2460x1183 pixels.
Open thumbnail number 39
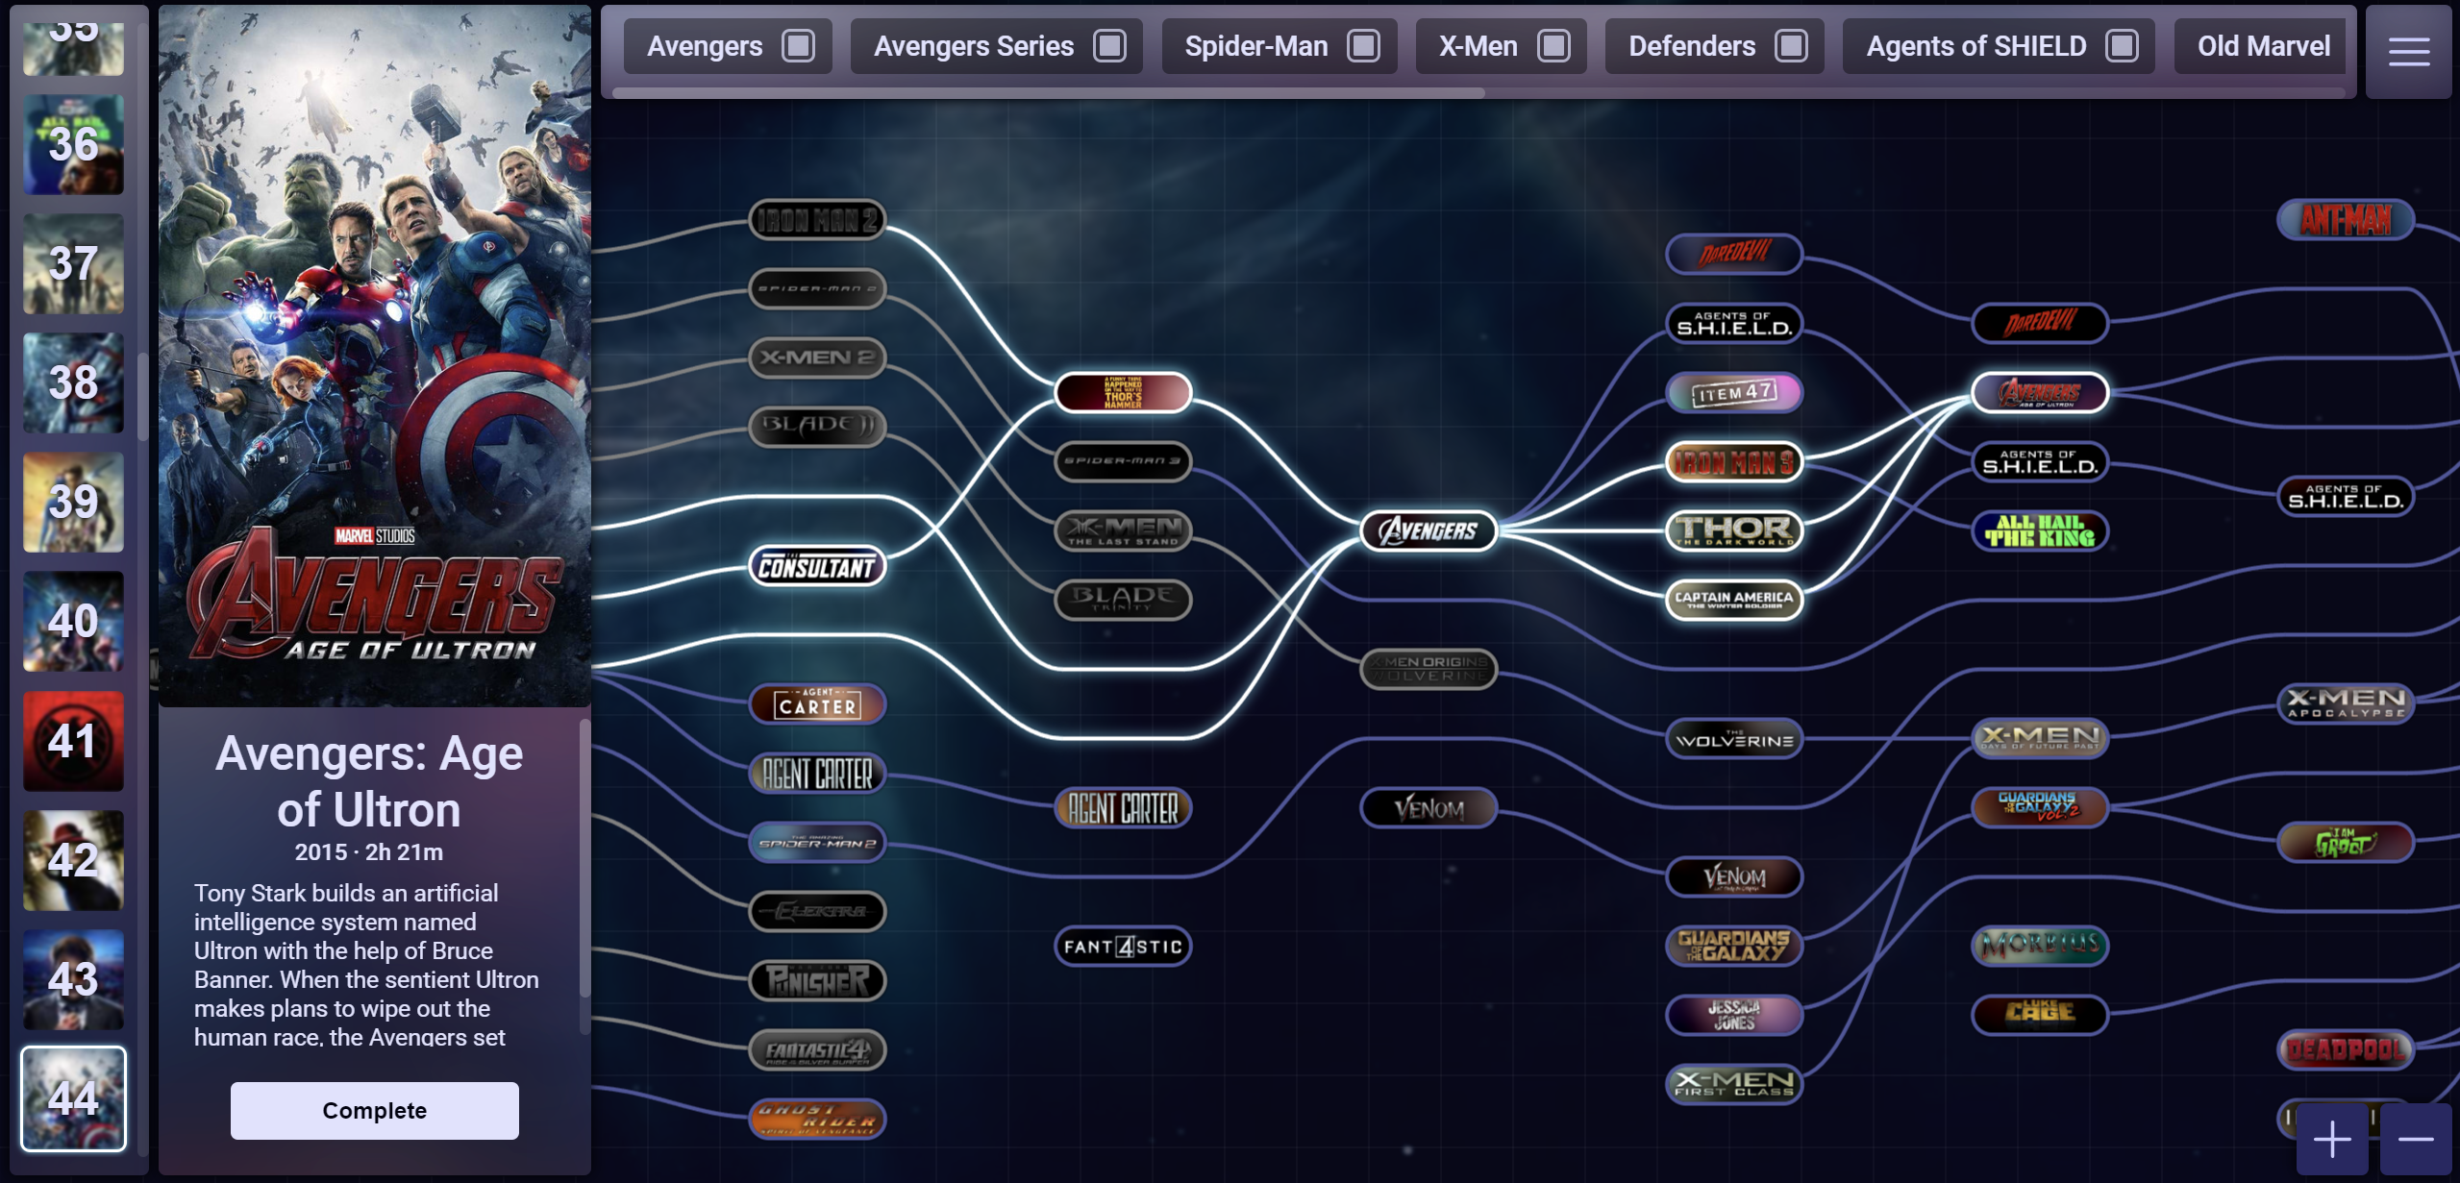click(73, 503)
